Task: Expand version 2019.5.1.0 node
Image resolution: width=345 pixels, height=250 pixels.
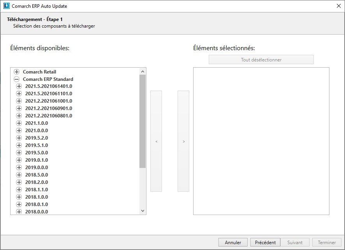Action: (x=19, y=145)
